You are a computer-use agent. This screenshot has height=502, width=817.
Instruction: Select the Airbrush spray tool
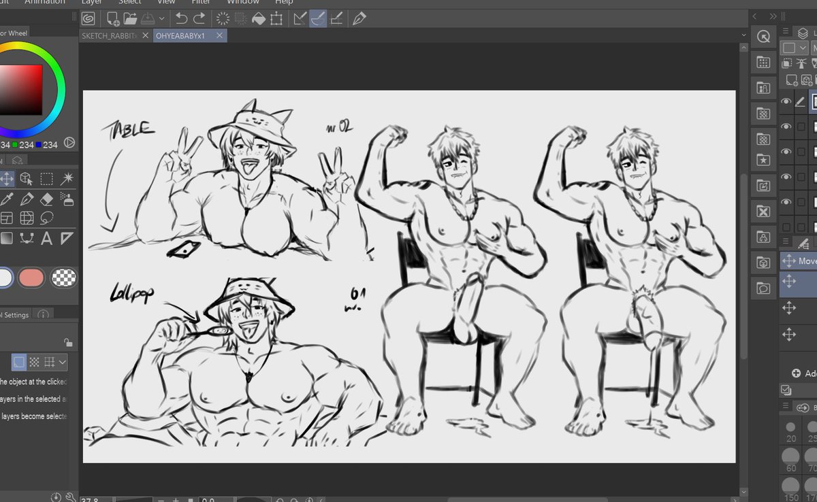click(x=67, y=199)
